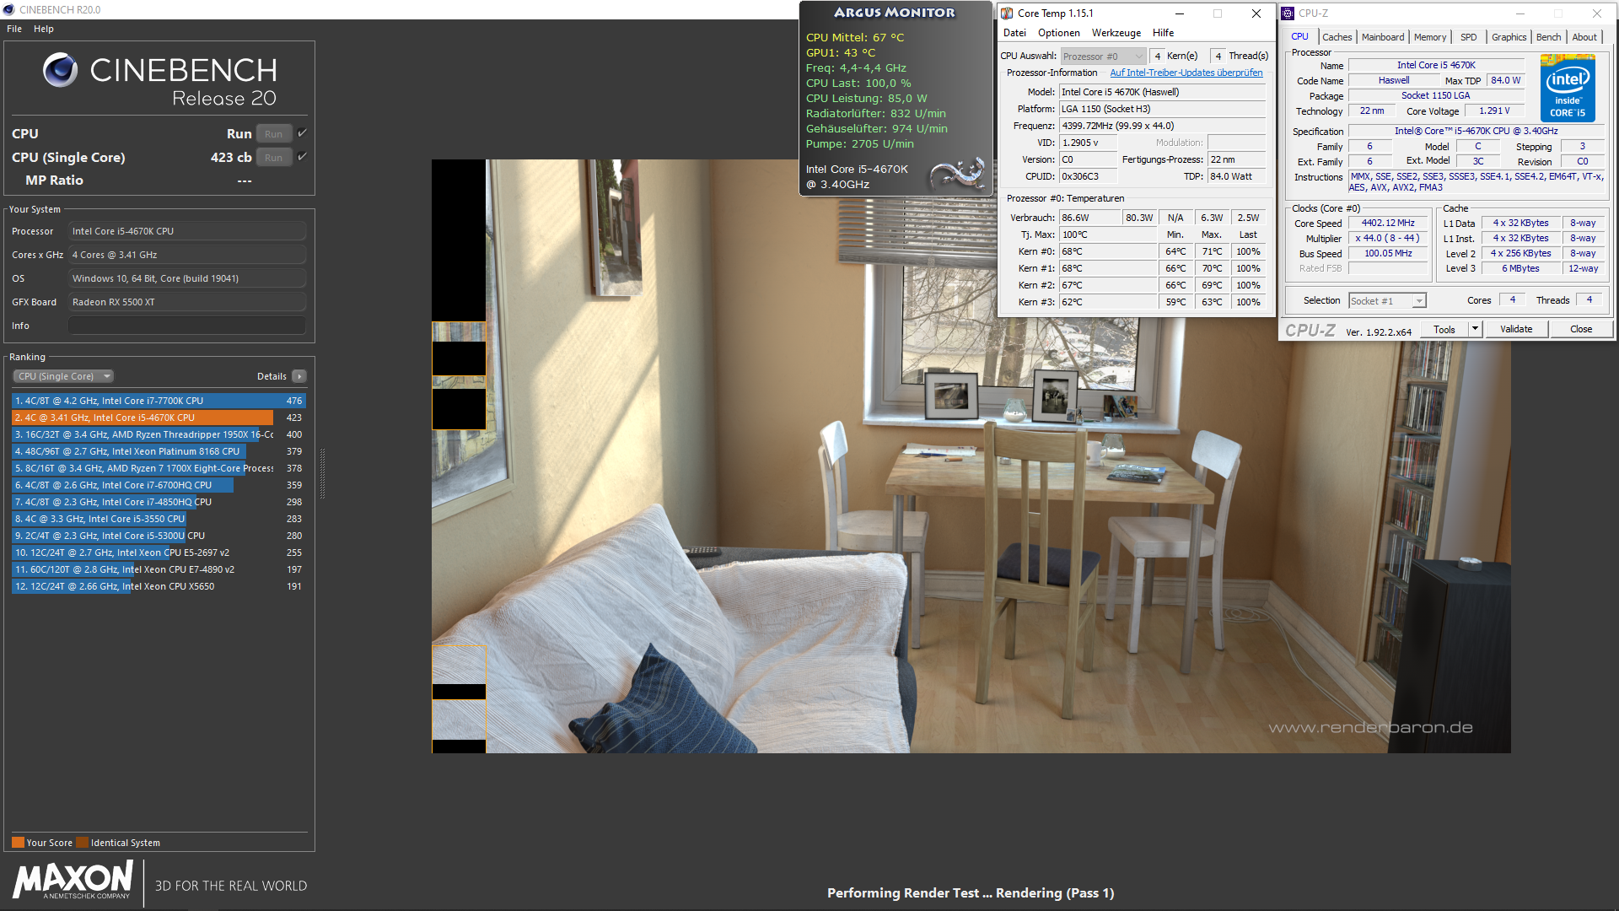Viewport: 1619px width, 911px height.
Task: Toggle the CPU test checkbox
Action: point(303,133)
